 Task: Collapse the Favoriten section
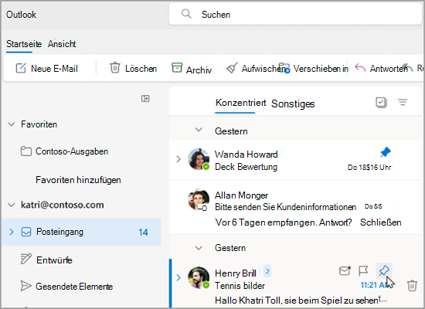[12, 124]
